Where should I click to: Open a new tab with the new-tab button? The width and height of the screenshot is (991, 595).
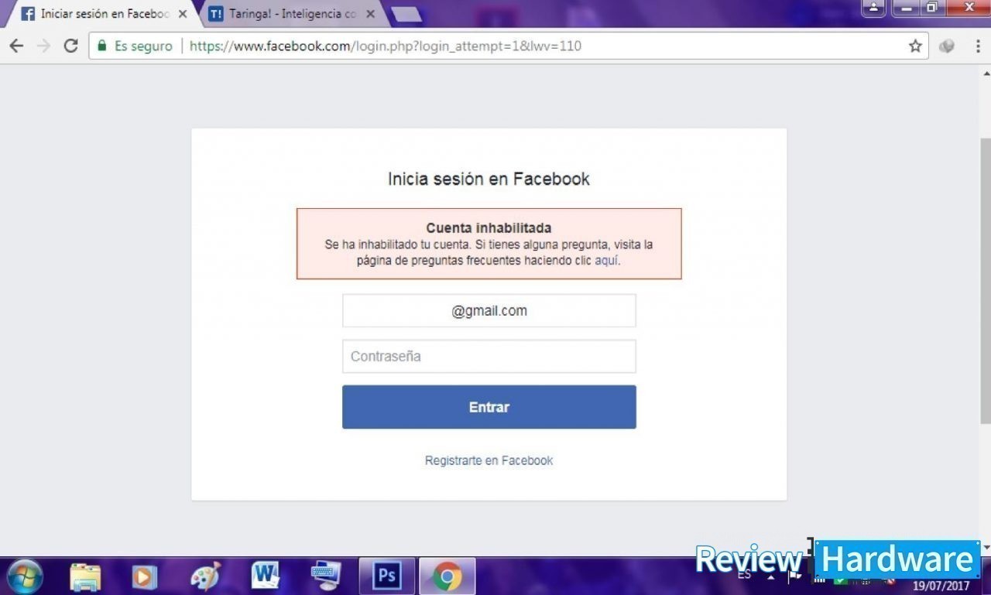pyautogui.click(x=406, y=14)
